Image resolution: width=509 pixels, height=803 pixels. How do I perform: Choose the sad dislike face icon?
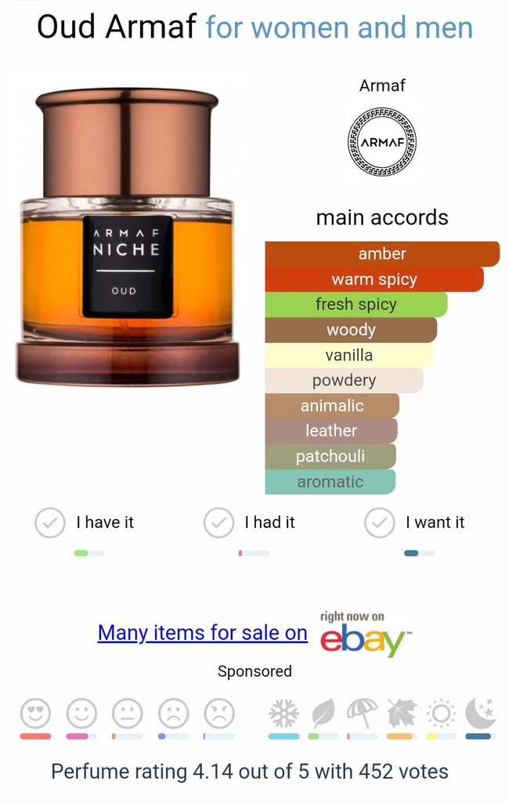click(173, 713)
